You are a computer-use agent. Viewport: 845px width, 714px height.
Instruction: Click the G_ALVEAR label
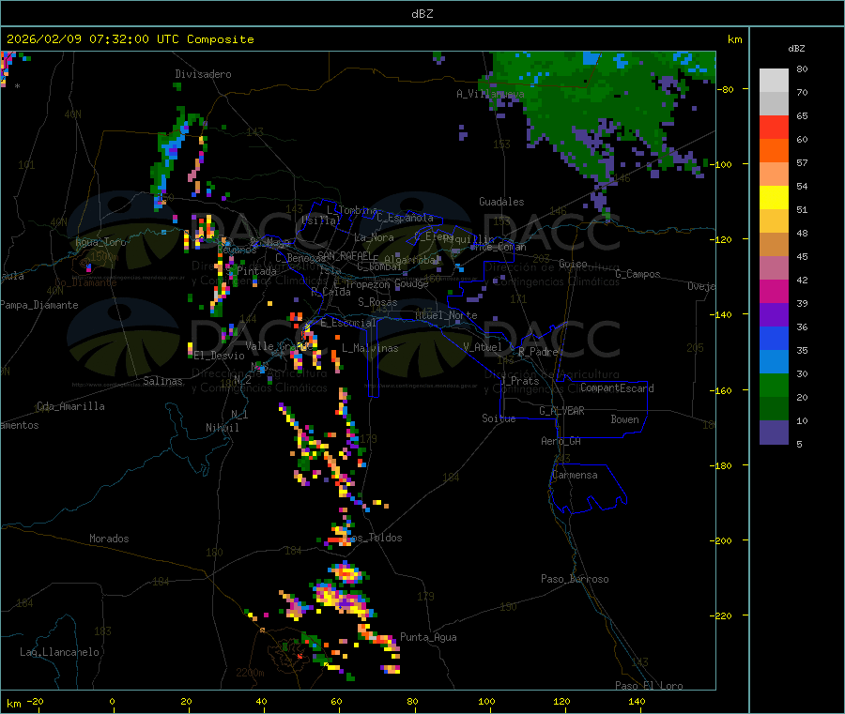tap(562, 411)
